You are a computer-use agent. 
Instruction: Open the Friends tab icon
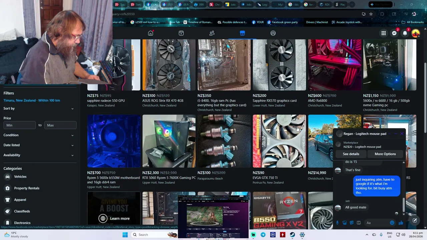pyautogui.click(x=212, y=33)
